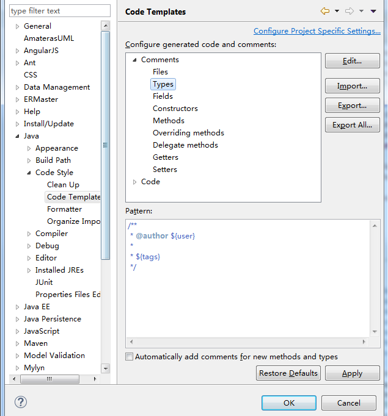The image size is (388, 416).
Task: Expand the Editor node
Action: (x=29, y=258)
